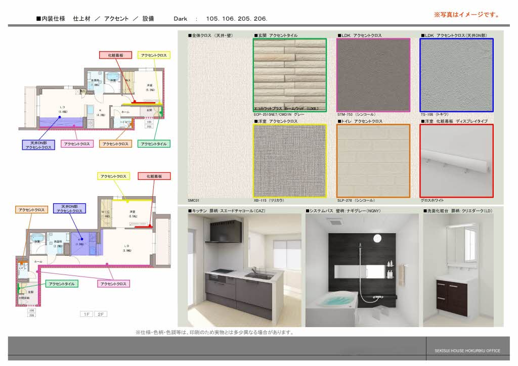Select the 1F floor label
The image size is (518, 366).
pyautogui.click(x=86, y=314)
